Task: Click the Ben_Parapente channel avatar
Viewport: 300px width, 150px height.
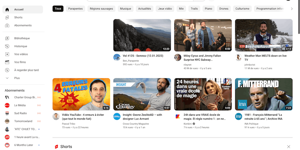Action: tap(117, 57)
